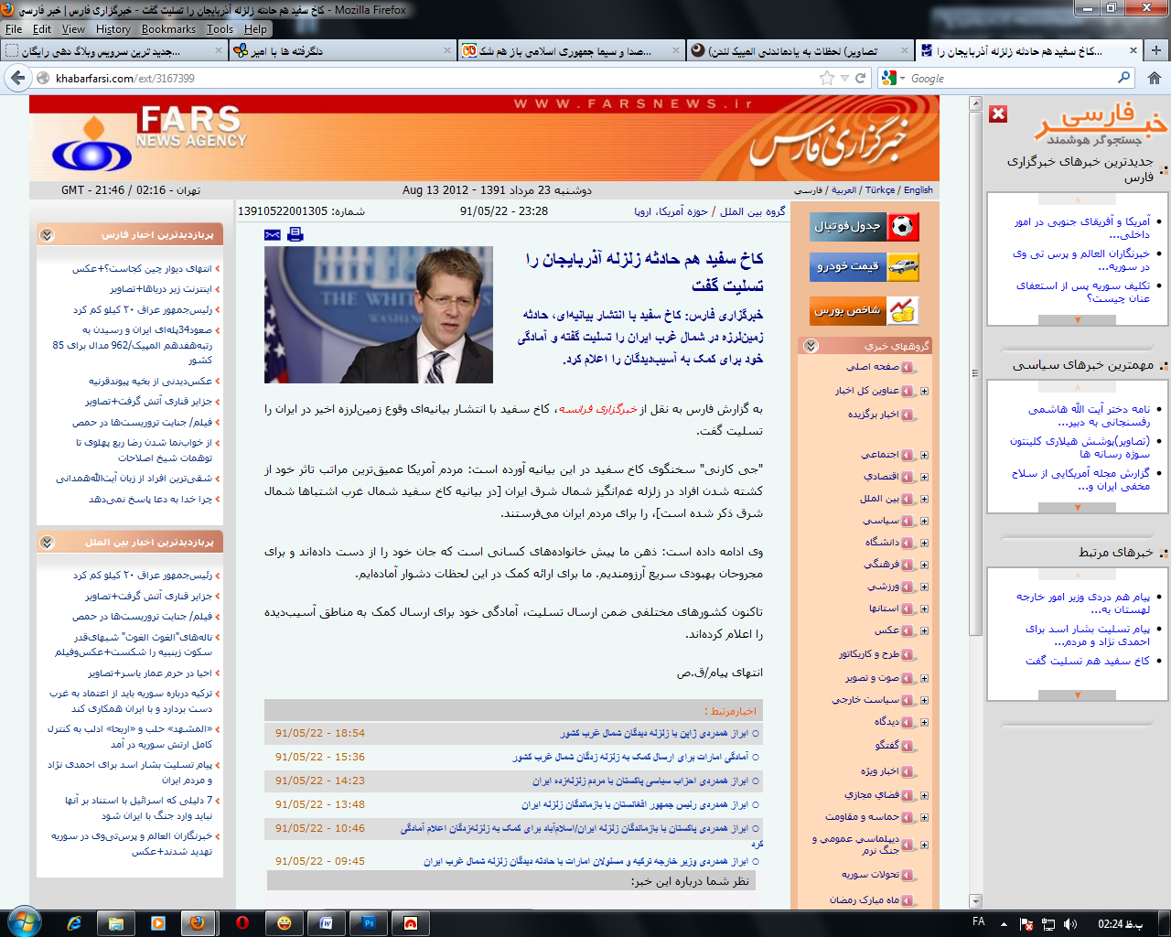Viewport: 1171px width, 937px height.
Task: Click the page scrollbar down arrow
Action: point(975,901)
